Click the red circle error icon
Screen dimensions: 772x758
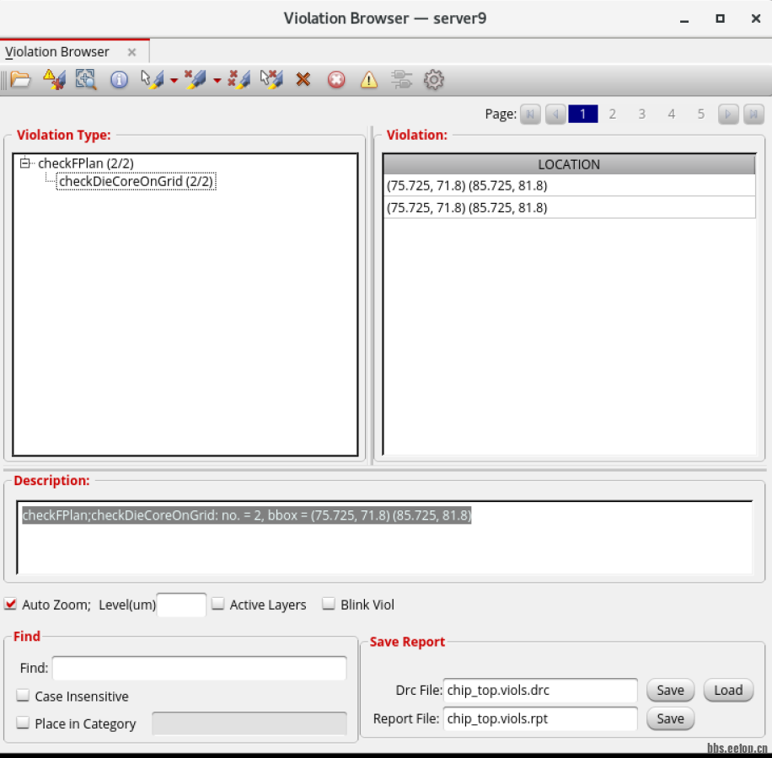[x=336, y=80]
